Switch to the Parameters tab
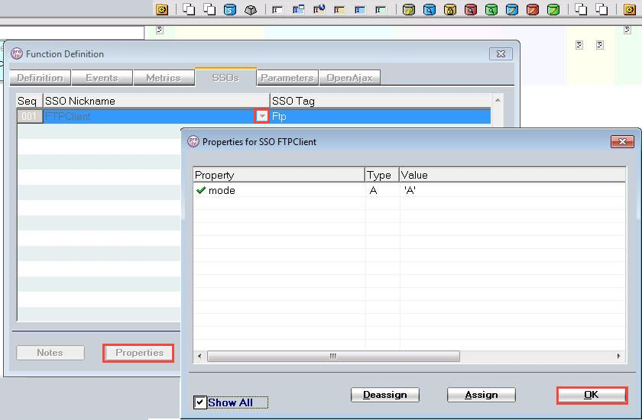Viewport: 642px width, 420px height. (x=287, y=78)
